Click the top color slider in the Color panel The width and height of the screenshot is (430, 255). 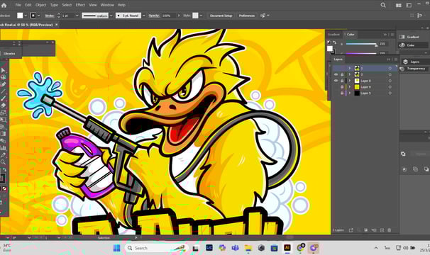tap(361, 44)
